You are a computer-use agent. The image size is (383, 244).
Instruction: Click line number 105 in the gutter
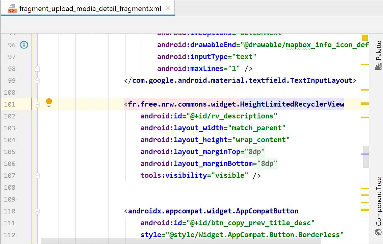(10, 152)
